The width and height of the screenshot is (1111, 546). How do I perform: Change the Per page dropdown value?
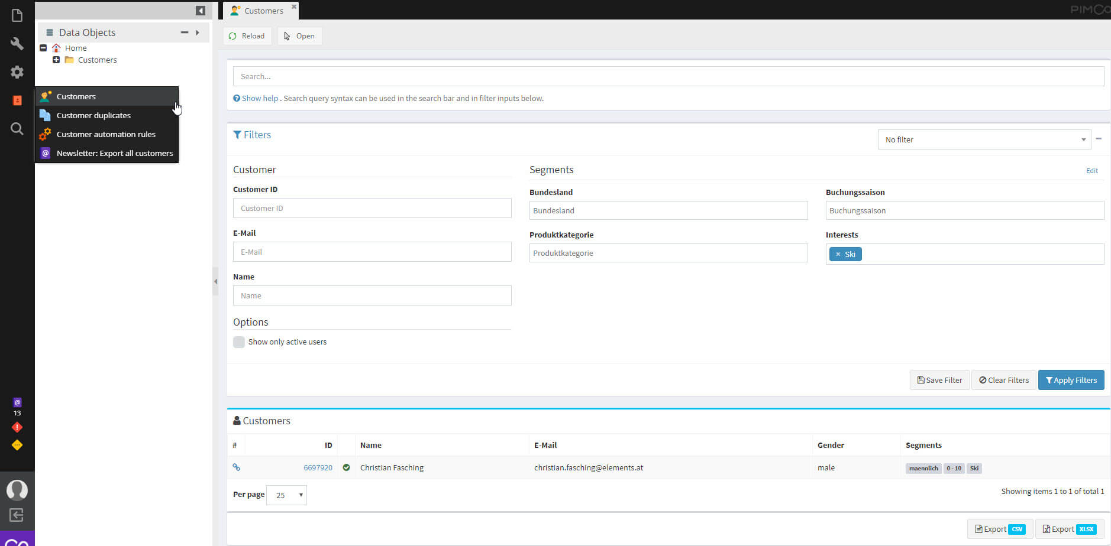[287, 495]
